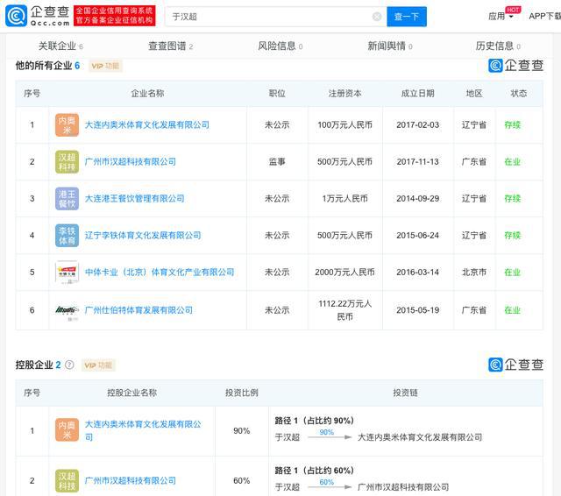Open the 历史信息 tab

[x=497, y=46]
